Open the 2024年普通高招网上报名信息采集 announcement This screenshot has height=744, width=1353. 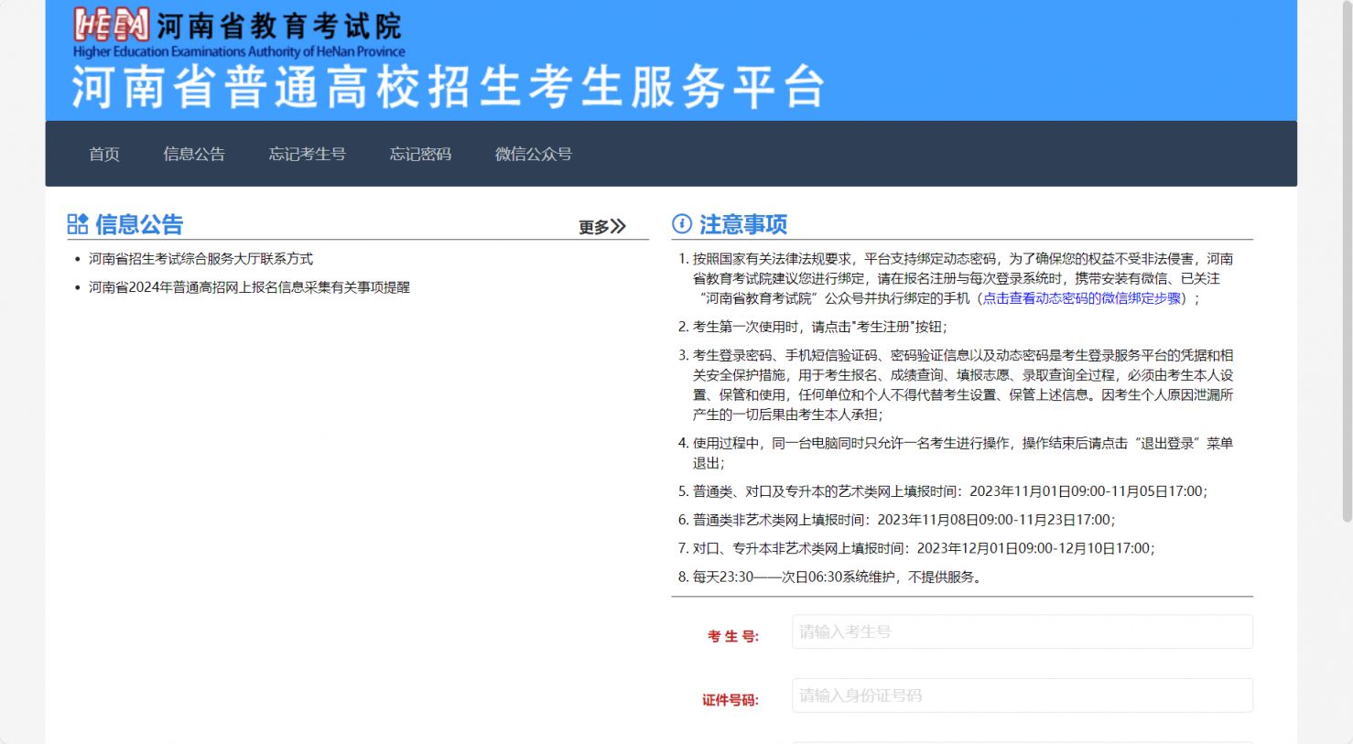coord(249,287)
